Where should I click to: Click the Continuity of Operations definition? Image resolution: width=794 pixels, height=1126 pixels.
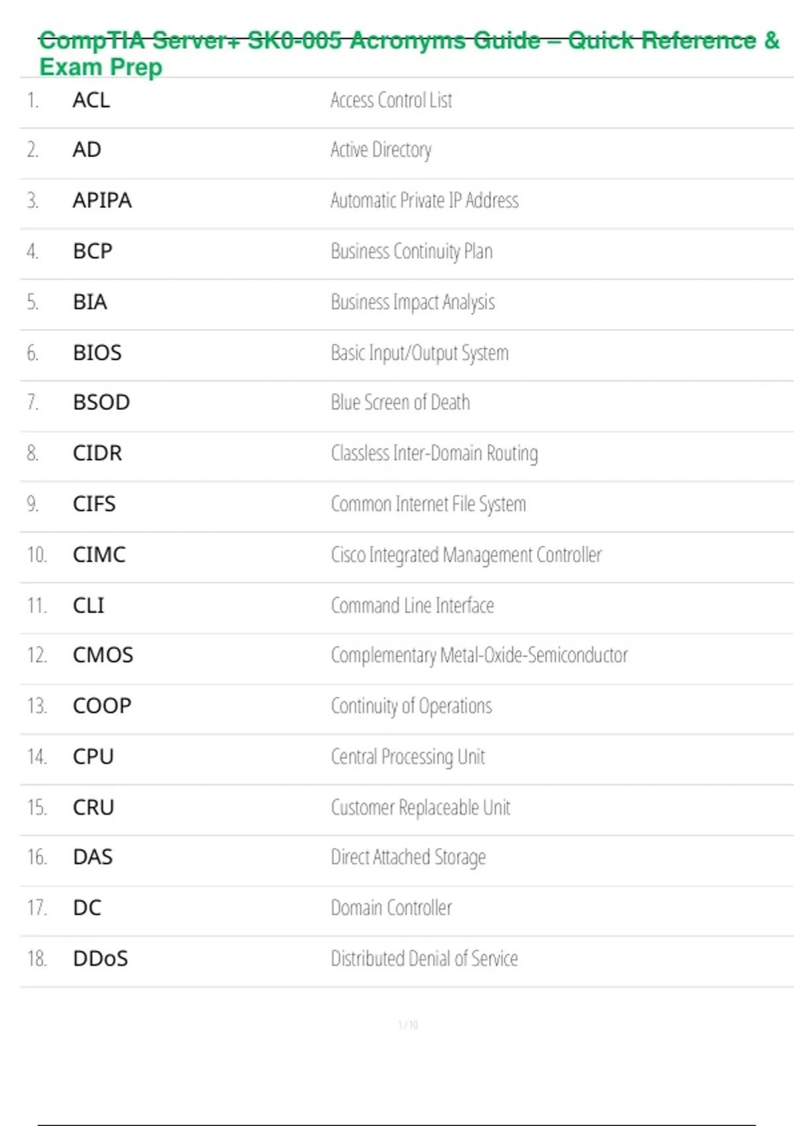[412, 706]
